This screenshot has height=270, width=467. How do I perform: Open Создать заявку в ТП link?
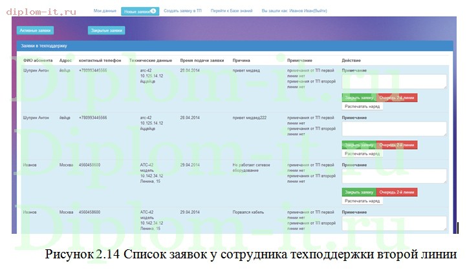(182, 11)
